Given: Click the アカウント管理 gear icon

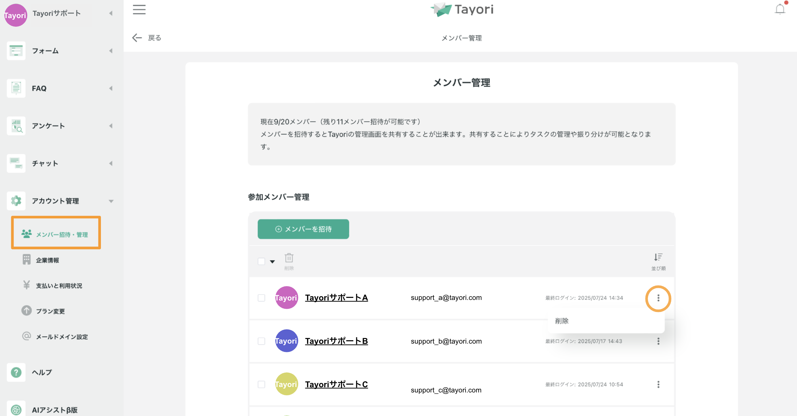Looking at the screenshot, I should (x=16, y=201).
